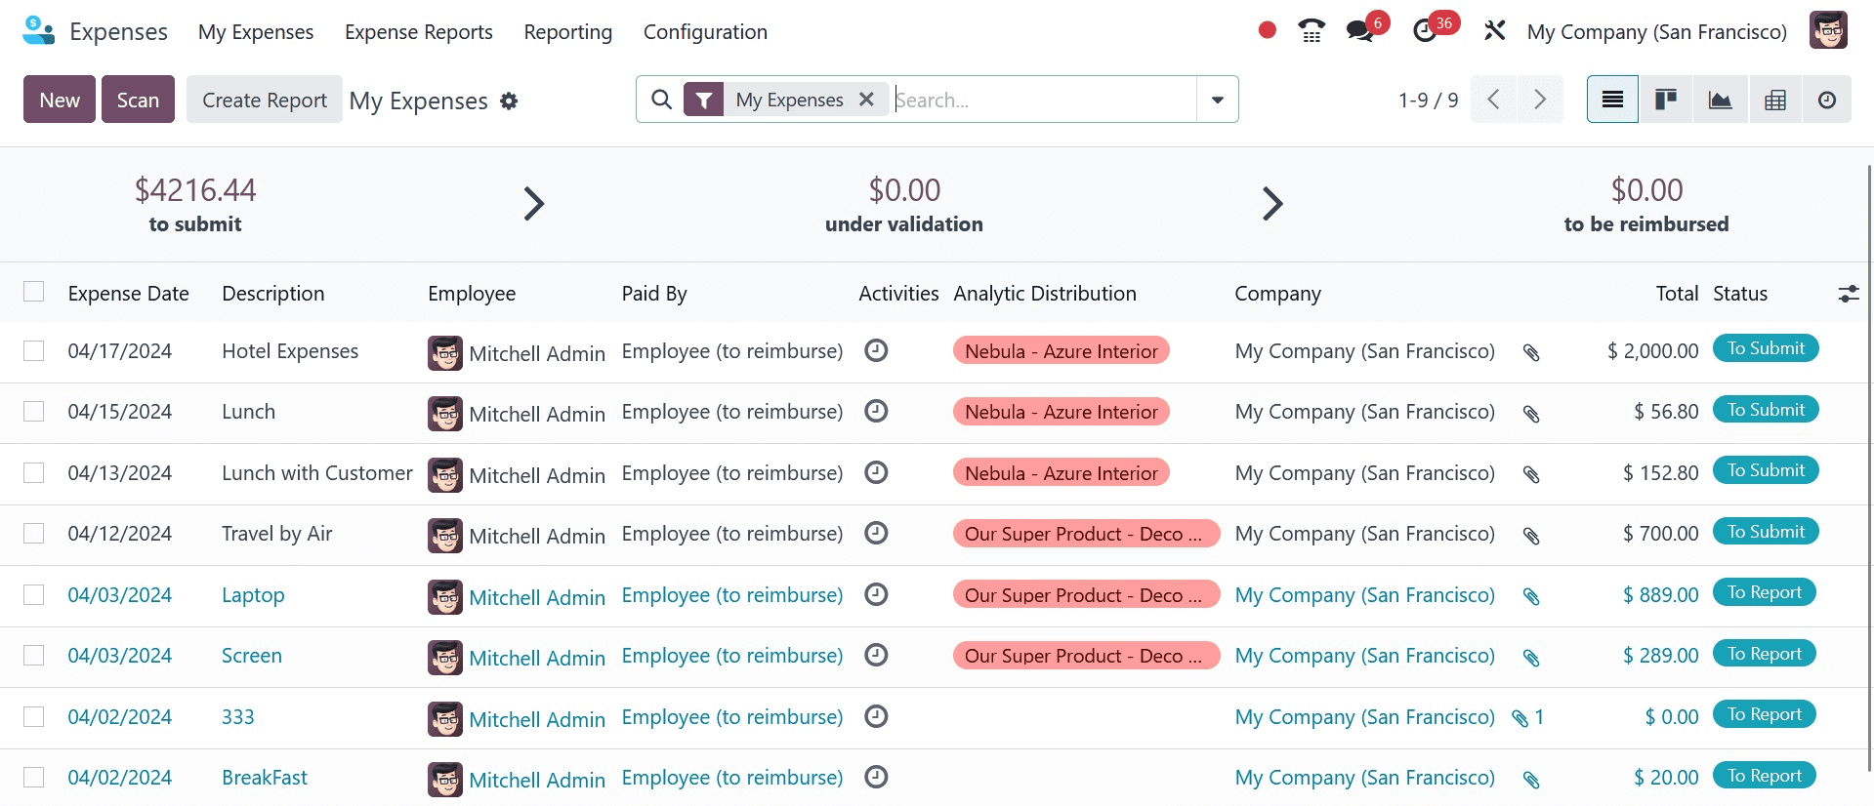Viewport: 1874px width, 806px height.
Task: Click the New button
Action: pyautogui.click(x=60, y=100)
